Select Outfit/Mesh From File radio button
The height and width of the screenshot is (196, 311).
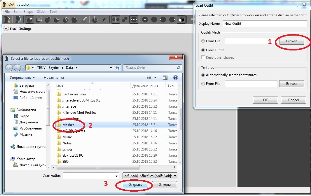(x=203, y=41)
